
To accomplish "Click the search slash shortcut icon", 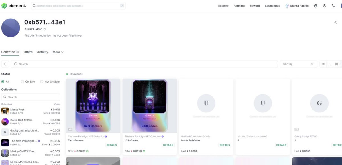I will click(122, 6).
